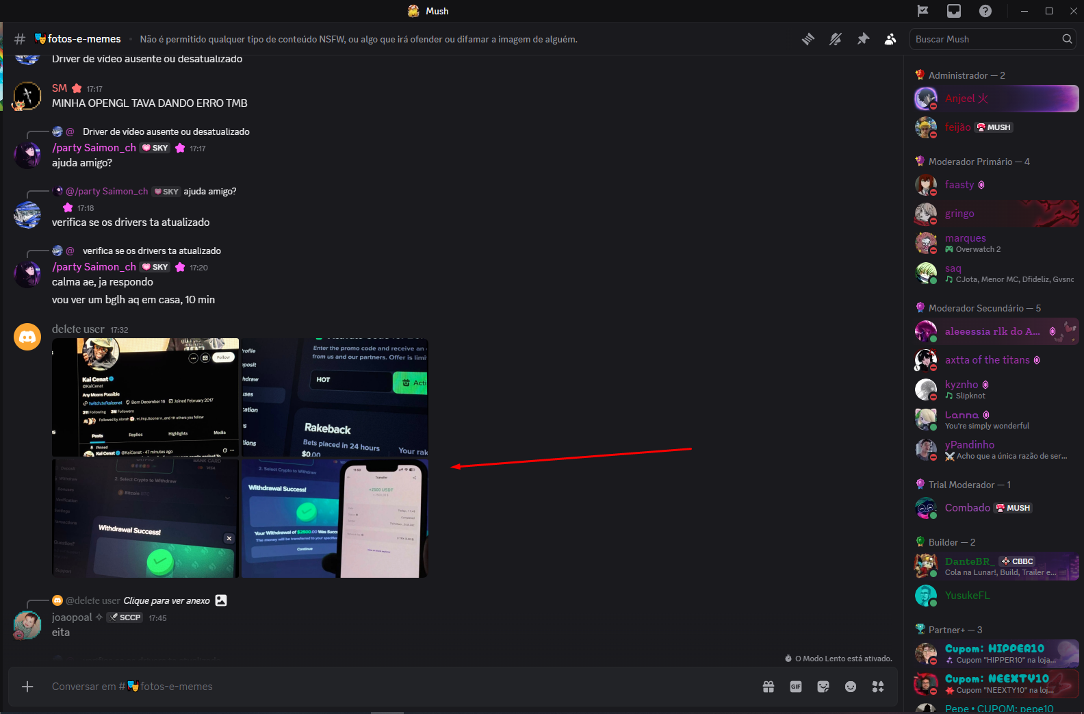Open member Cupom: HIPPER10

pyautogui.click(x=996, y=654)
